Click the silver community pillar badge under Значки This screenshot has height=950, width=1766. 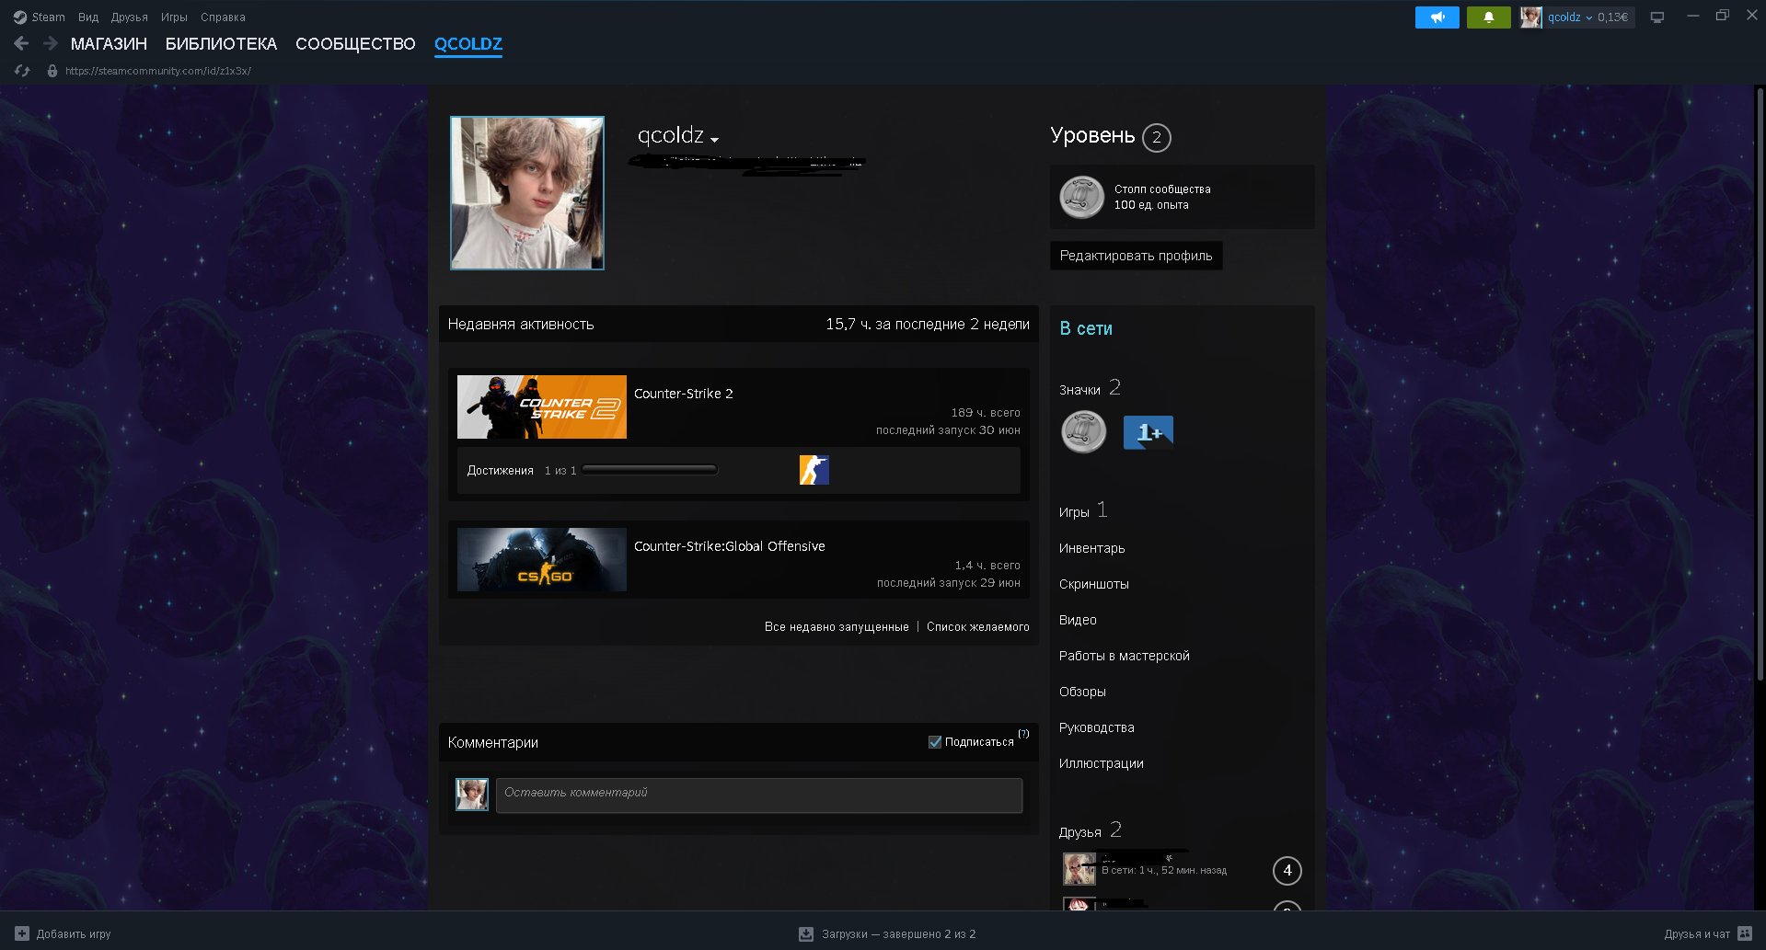click(1084, 432)
